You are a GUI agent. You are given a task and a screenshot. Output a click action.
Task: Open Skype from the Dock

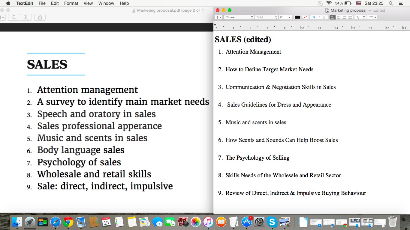click(x=272, y=222)
